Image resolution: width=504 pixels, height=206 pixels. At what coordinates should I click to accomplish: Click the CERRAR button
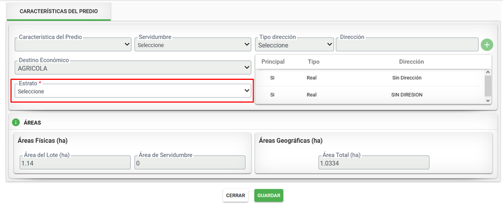coord(236,195)
